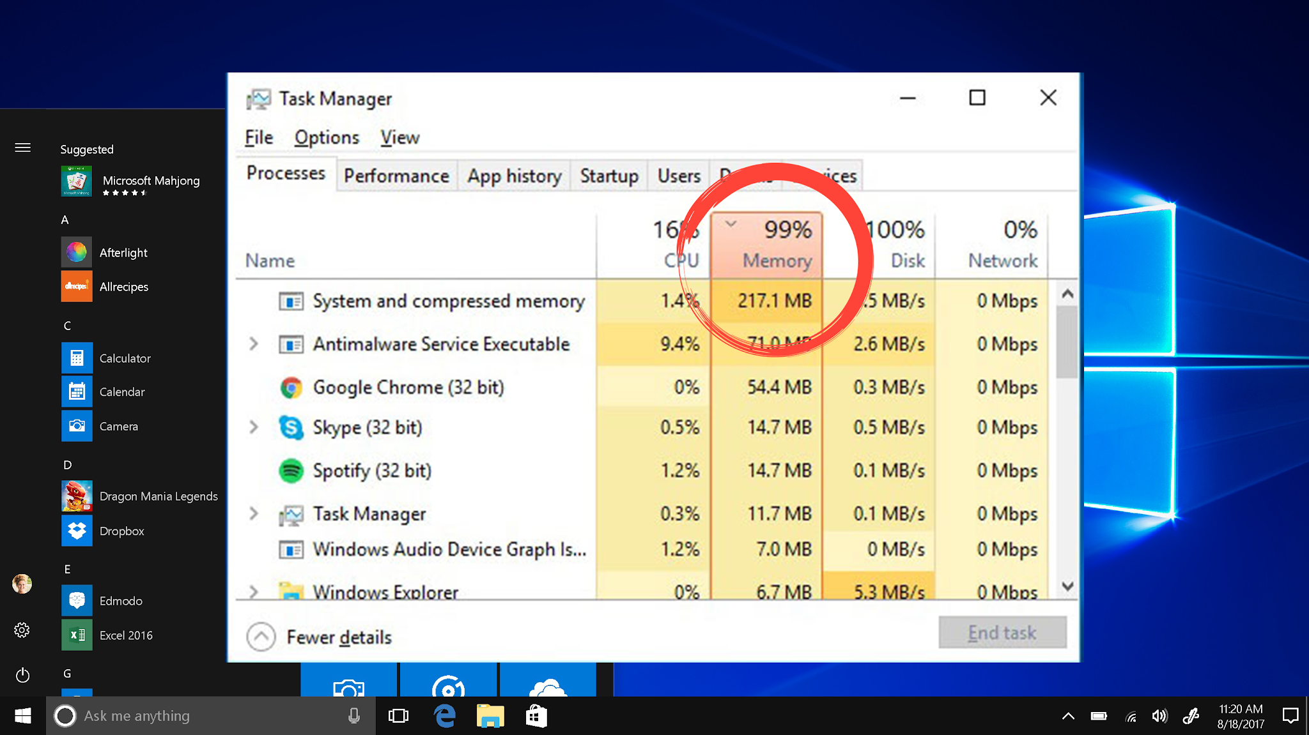Click the Cortana microphone icon
This screenshot has height=735, width=1309.
point(353,716)
